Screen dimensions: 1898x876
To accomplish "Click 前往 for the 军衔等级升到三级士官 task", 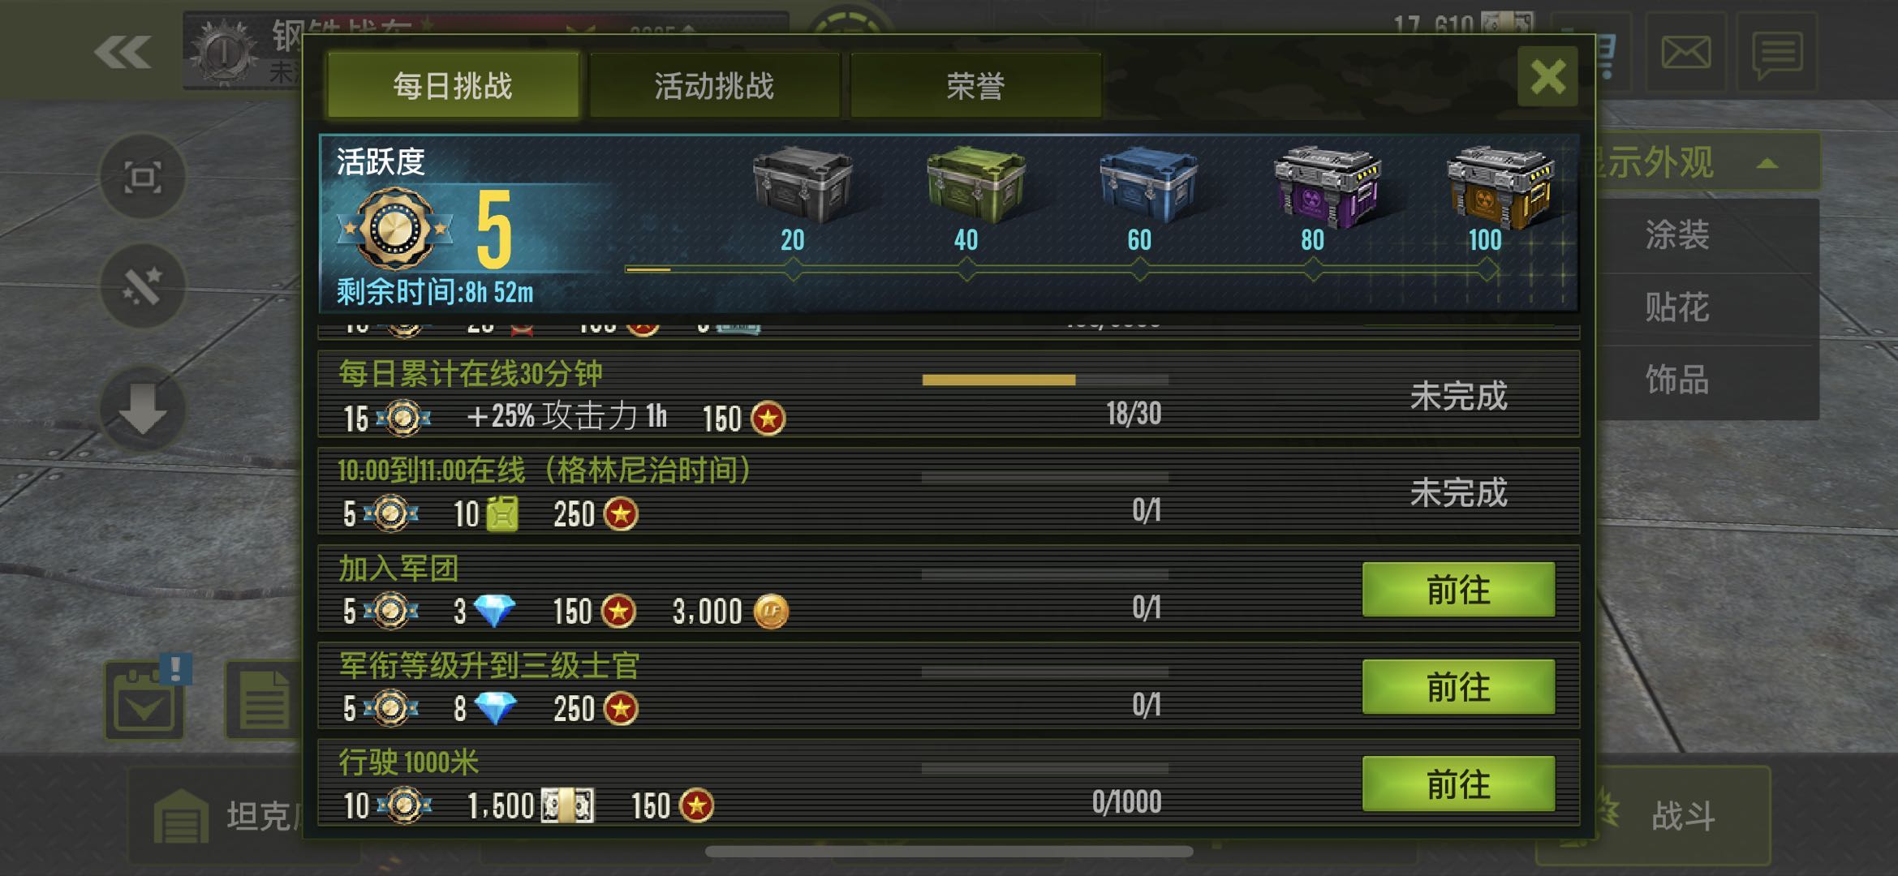I will (1458, 687).
